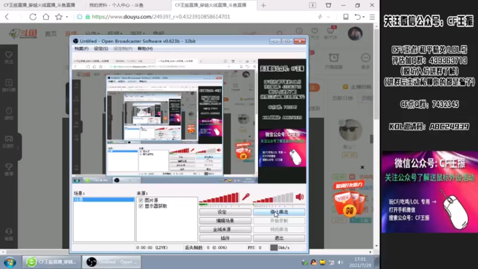Go back with browser back arrow
The width and height of the screenshot is (478, 269).
click(x=7, y=17)
